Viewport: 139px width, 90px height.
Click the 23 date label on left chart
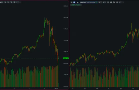click(14, 89)
